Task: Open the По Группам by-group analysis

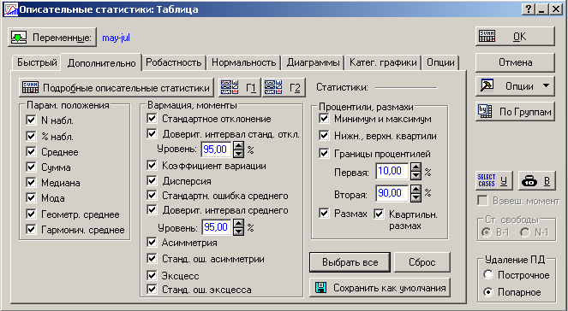Action: (x=515, y=112)
